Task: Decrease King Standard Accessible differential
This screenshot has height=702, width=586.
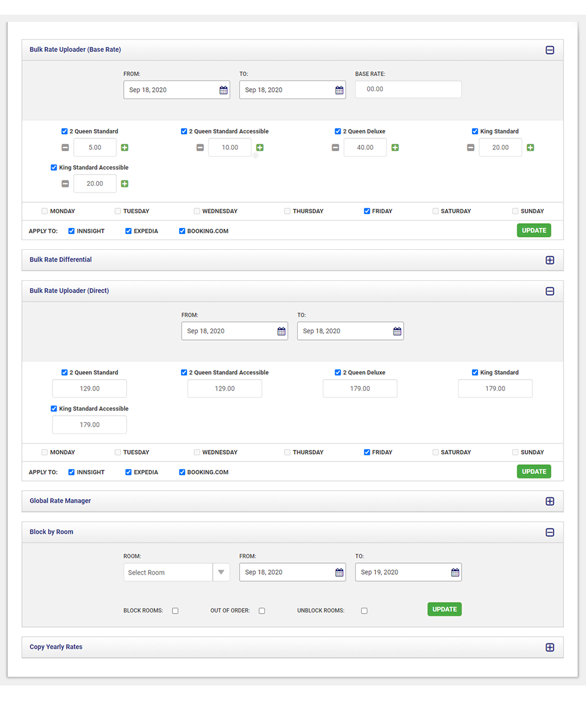Action: (65, 183)
